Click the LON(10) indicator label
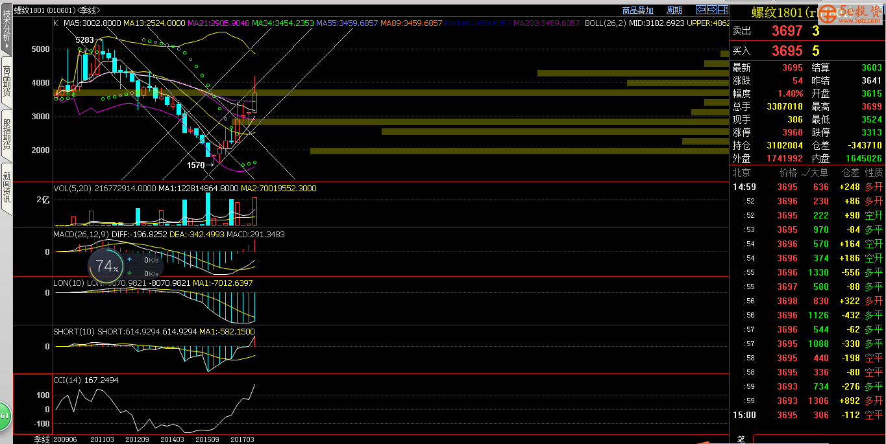The image size is (886, 444). [x=69, y=283]
